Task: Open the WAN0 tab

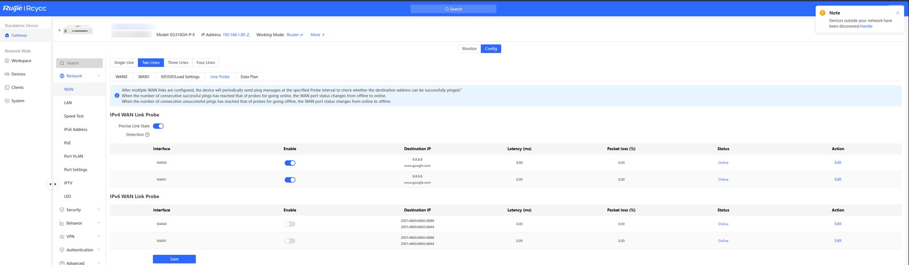Action: coord(121,77)
